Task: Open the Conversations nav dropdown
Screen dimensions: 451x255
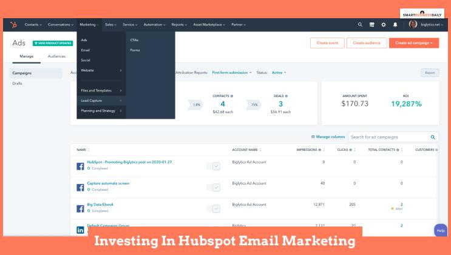Action: coord(61,25)
